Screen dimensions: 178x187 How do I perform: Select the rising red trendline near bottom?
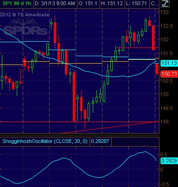pyautogui.click(x=110, y=127)
